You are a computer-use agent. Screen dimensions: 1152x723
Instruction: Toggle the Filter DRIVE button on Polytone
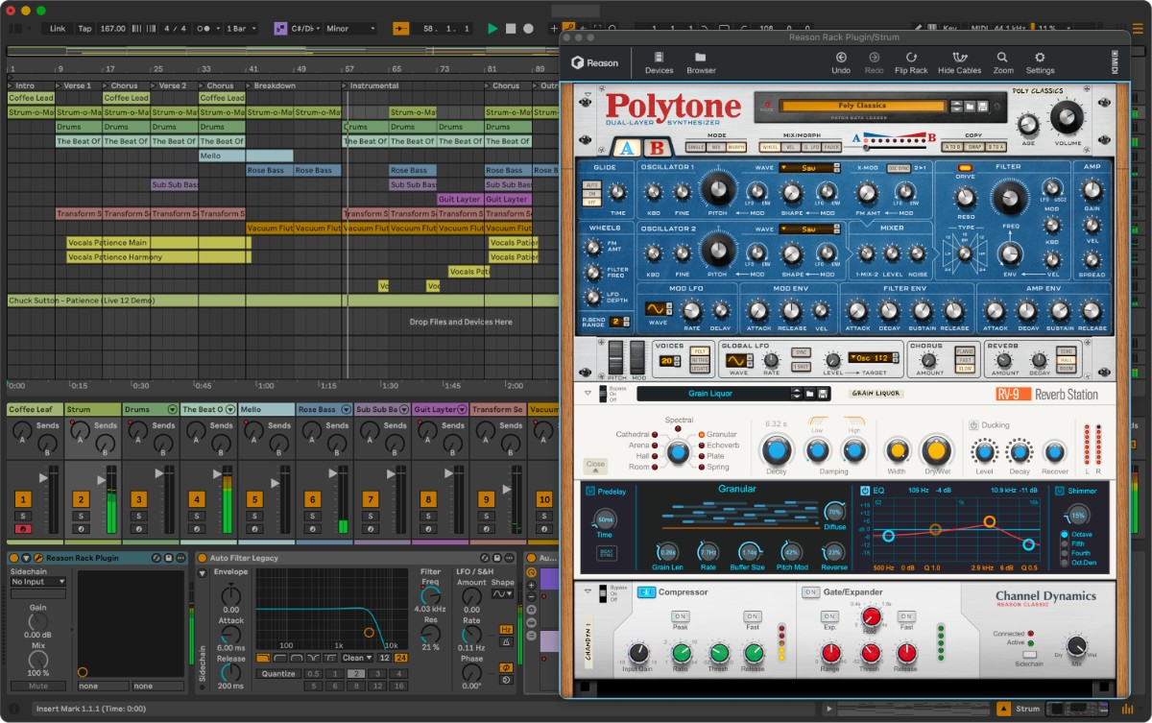(966, 168)
